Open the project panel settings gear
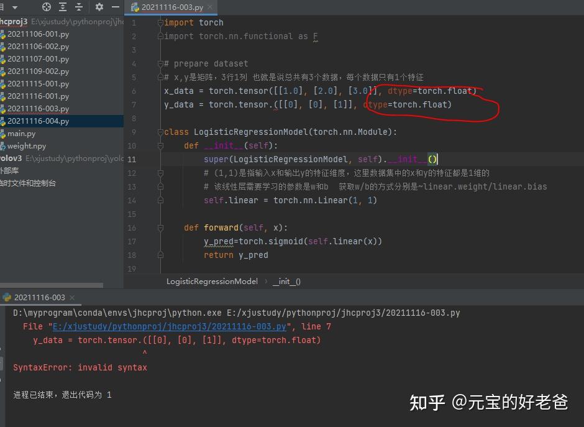This screenshot has height=427, width=584. coord(99,7)
